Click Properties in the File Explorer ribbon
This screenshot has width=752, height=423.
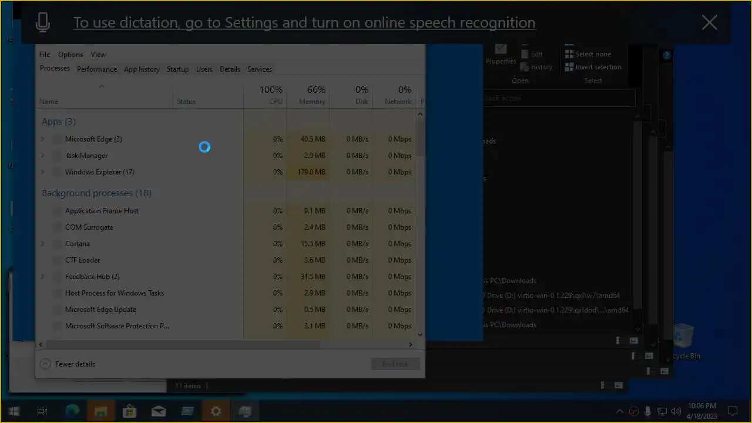501,54
